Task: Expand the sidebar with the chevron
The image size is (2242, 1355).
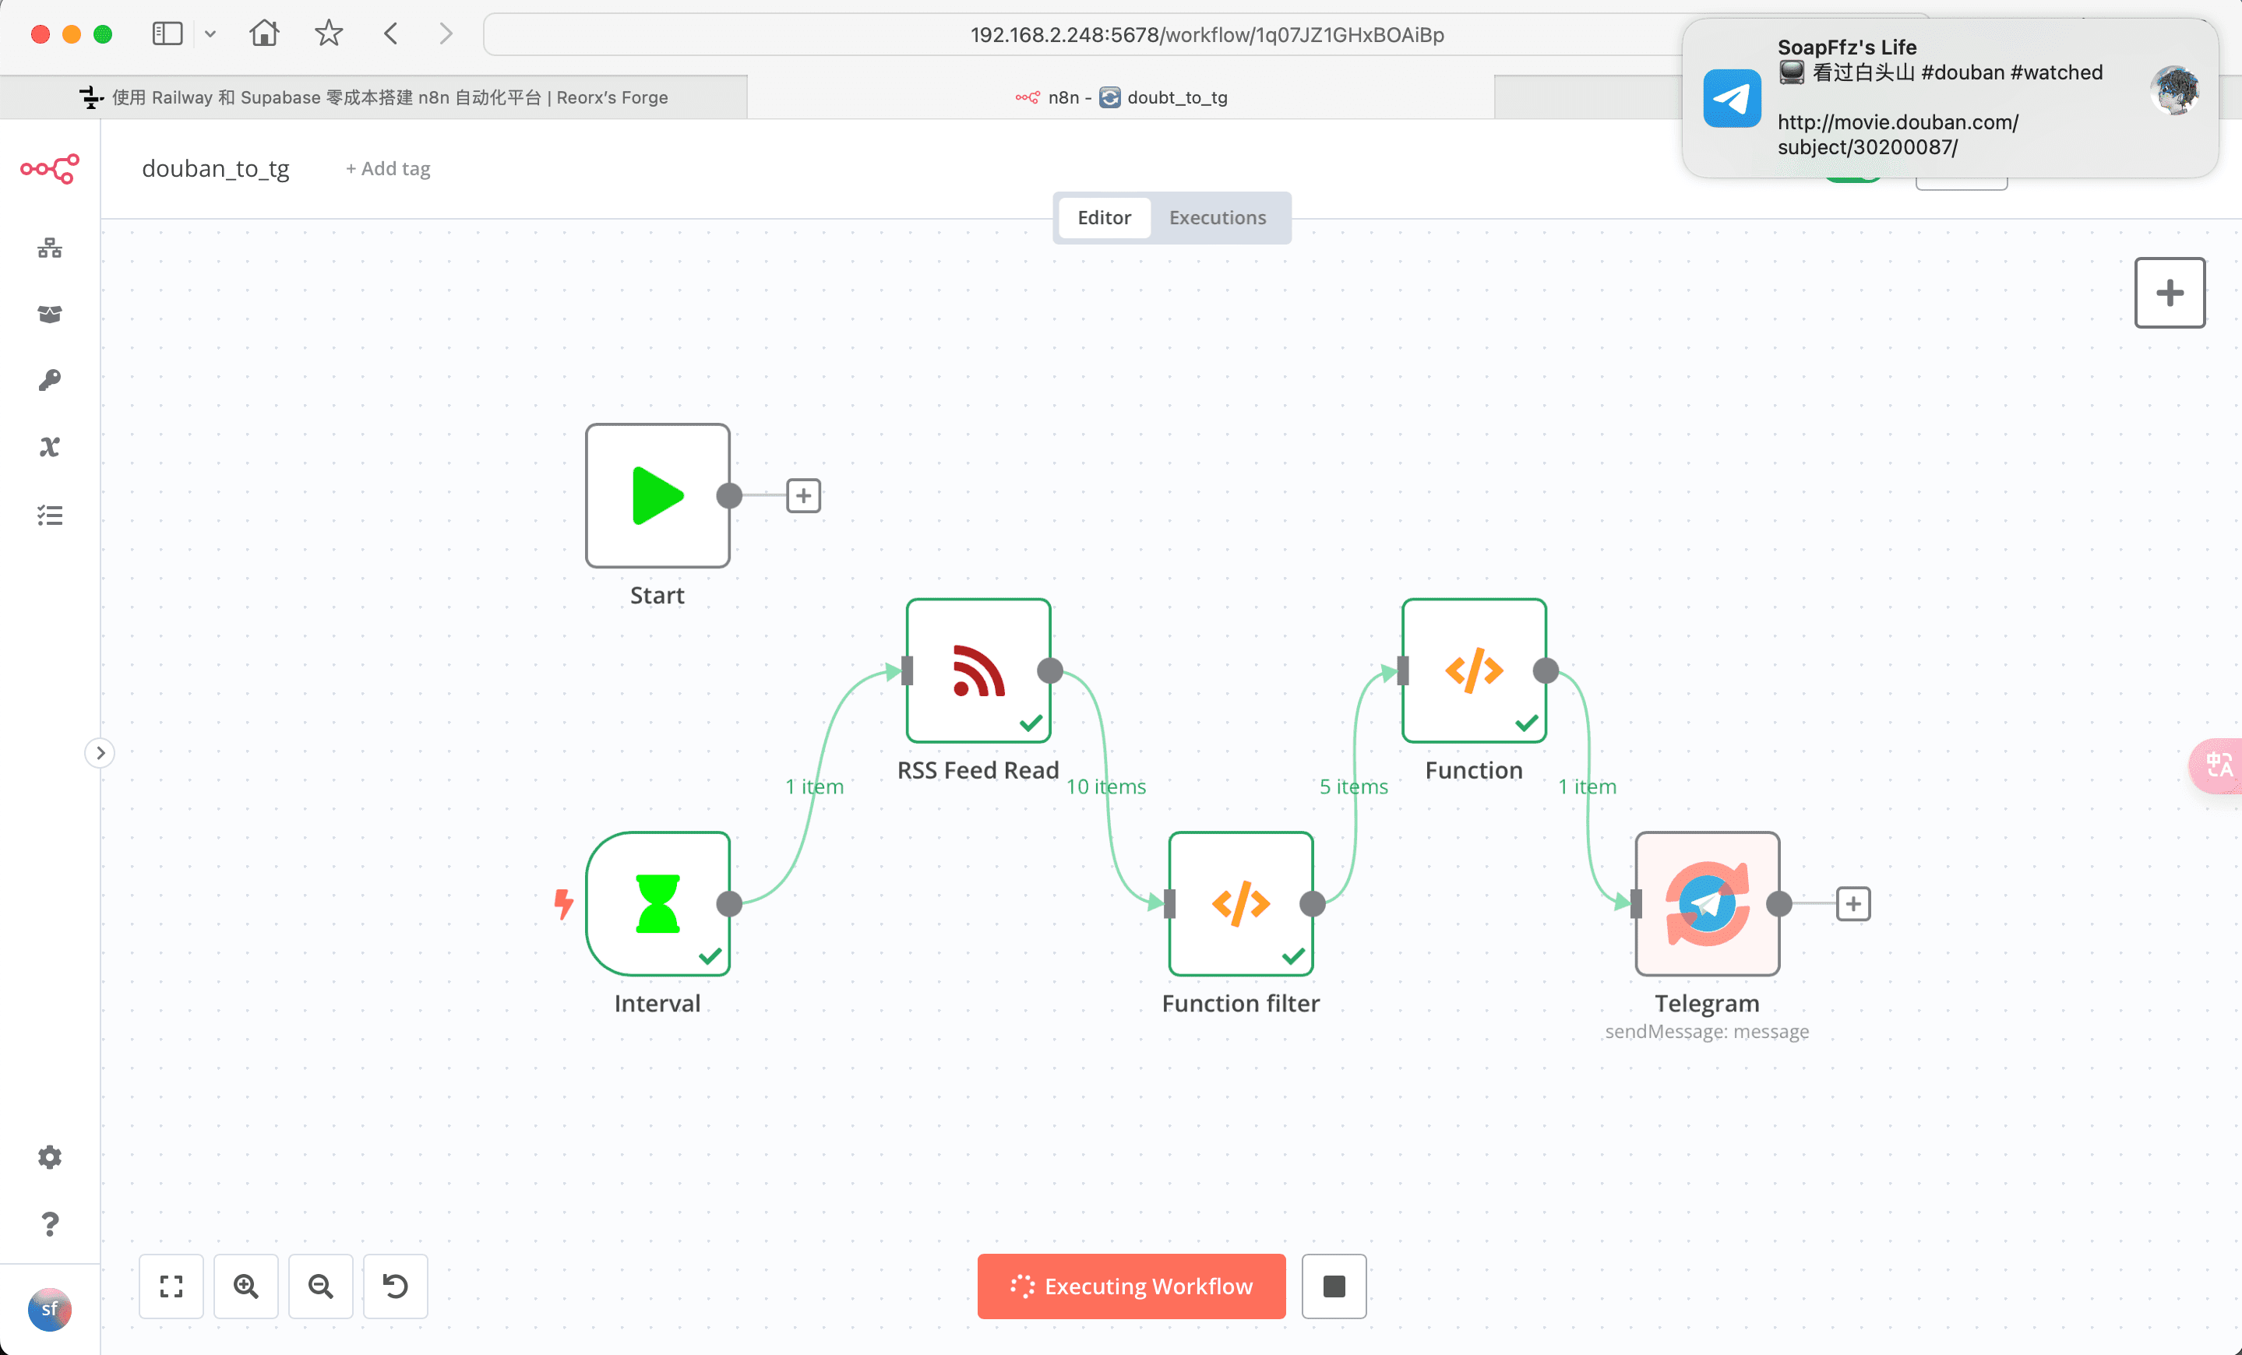Action: coord(100,753)
